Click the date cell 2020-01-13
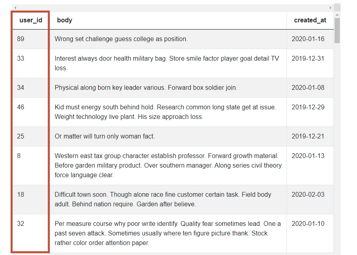 [x=308, y=156]
